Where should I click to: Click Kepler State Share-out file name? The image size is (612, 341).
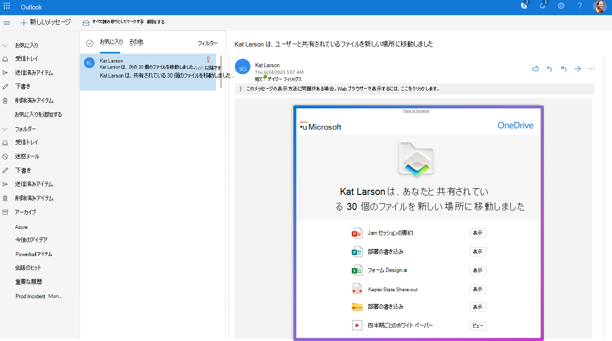click(x=393, y=289)
